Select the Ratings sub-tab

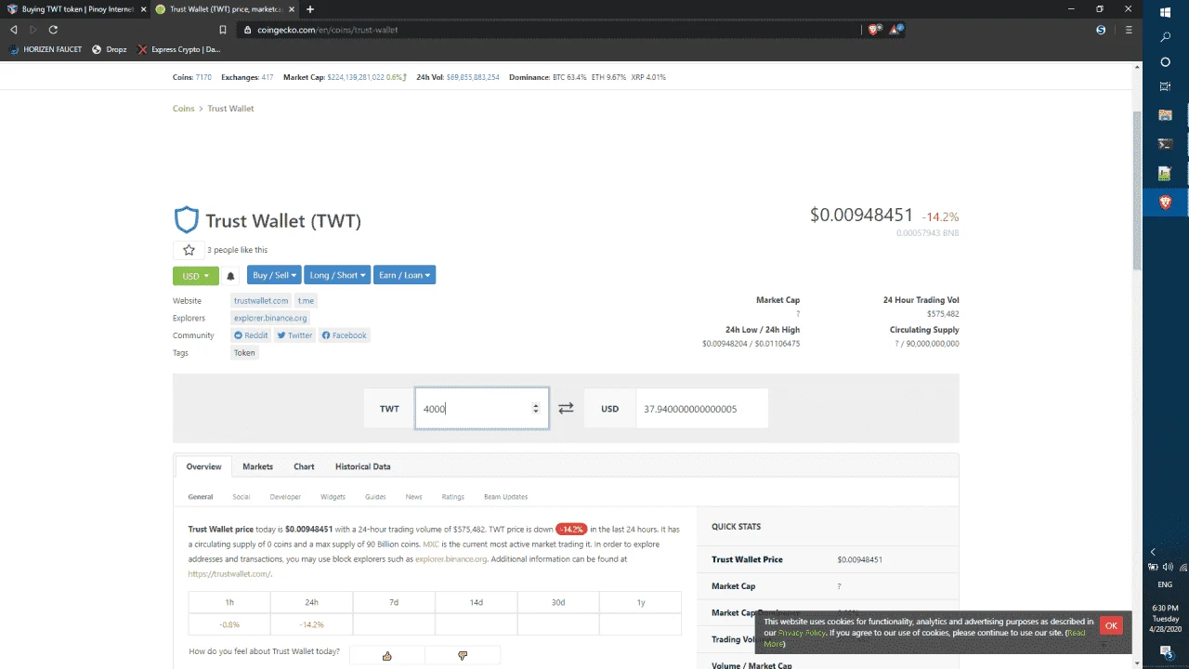453,497
